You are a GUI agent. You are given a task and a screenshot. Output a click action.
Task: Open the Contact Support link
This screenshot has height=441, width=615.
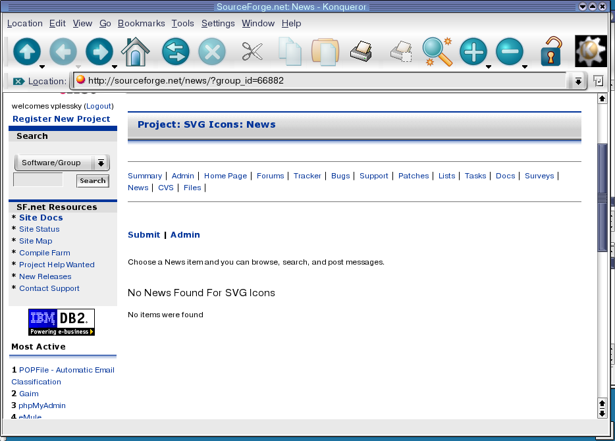(49, 288)
